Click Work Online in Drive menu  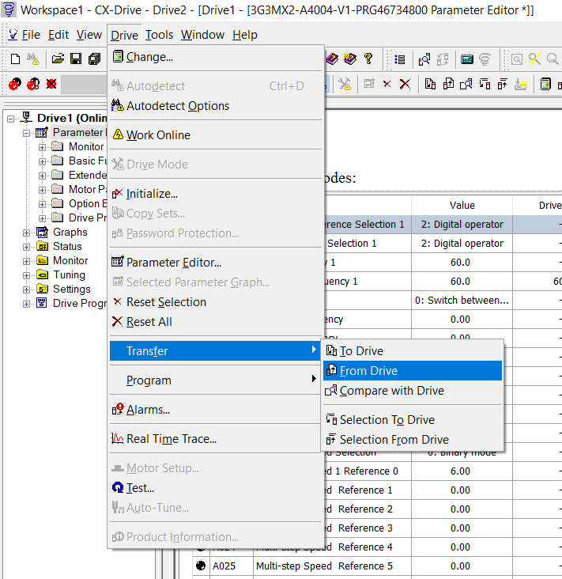click(216, 135)
